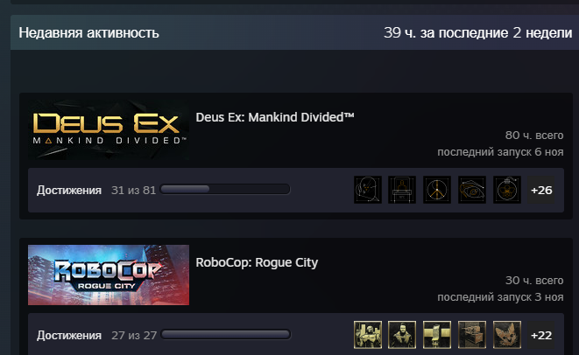Open the RoboCop: Rogue City title link
The height and width of the screenshot is (355, 579).
tap(257, 262)
